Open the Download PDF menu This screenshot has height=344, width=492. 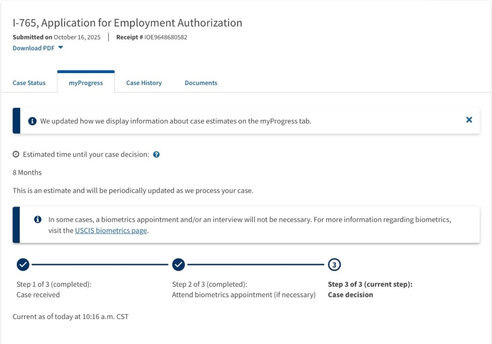coord(34,48)
